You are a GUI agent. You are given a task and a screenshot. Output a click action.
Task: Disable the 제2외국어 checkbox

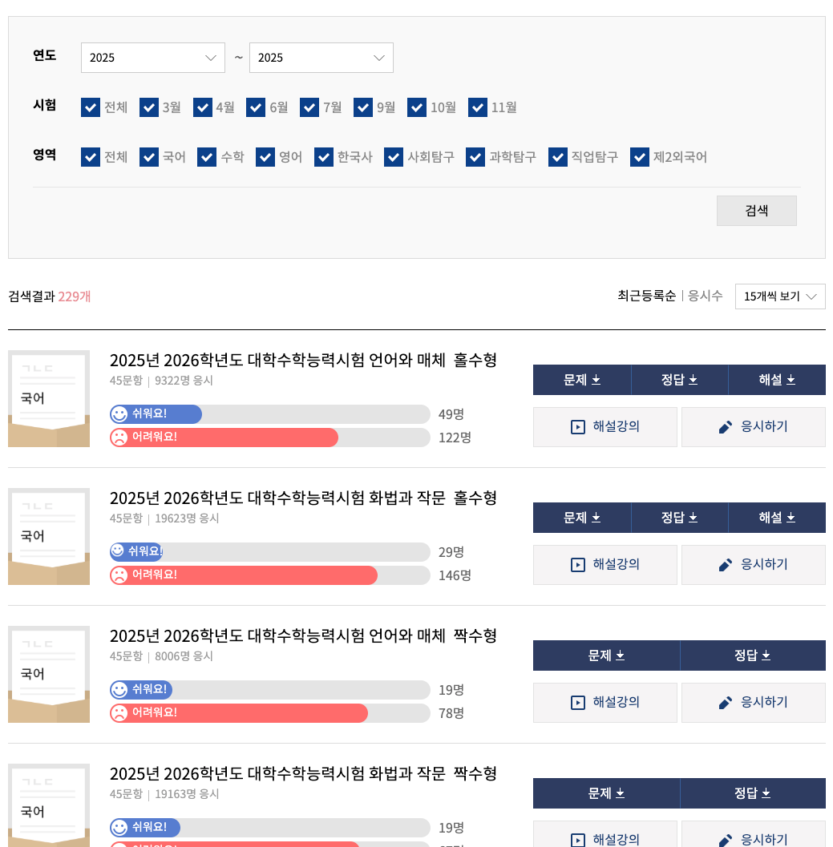(639, 157)
